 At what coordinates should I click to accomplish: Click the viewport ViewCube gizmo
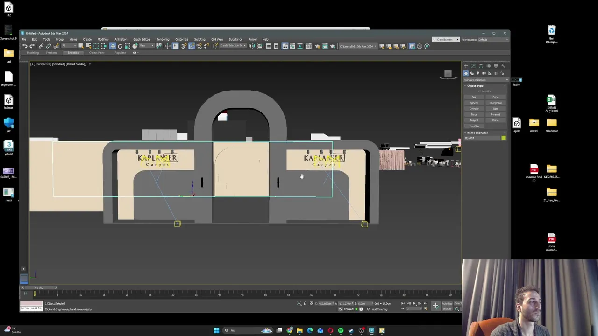(x=448, y=75)
